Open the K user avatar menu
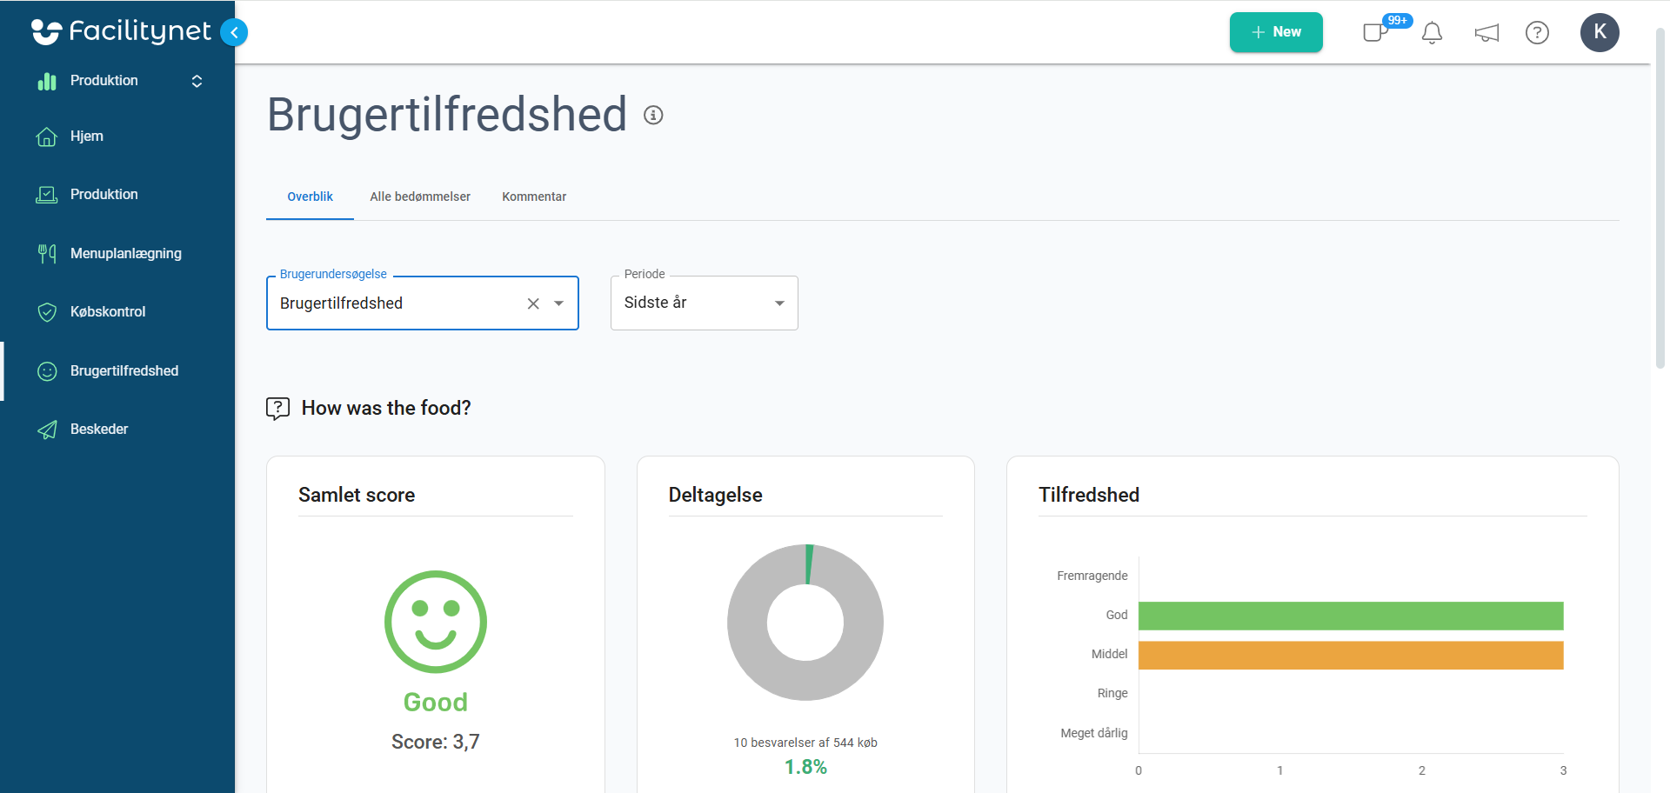This screenshot has width=1670, height=793. 1600,32
